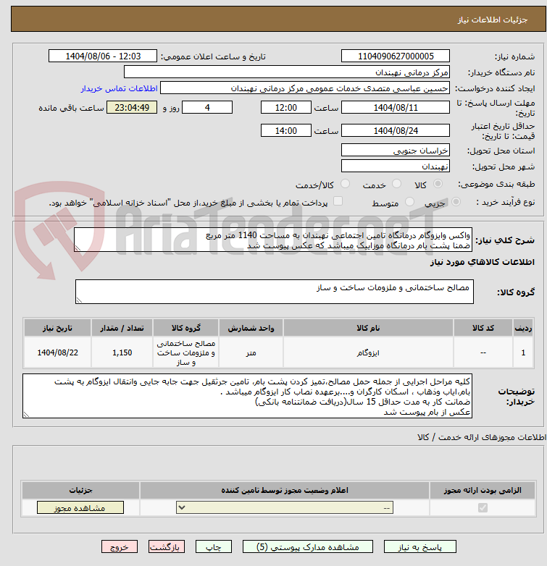
Task: Click the ایزوگام item name cell
Action: click(x=368, y=352)
